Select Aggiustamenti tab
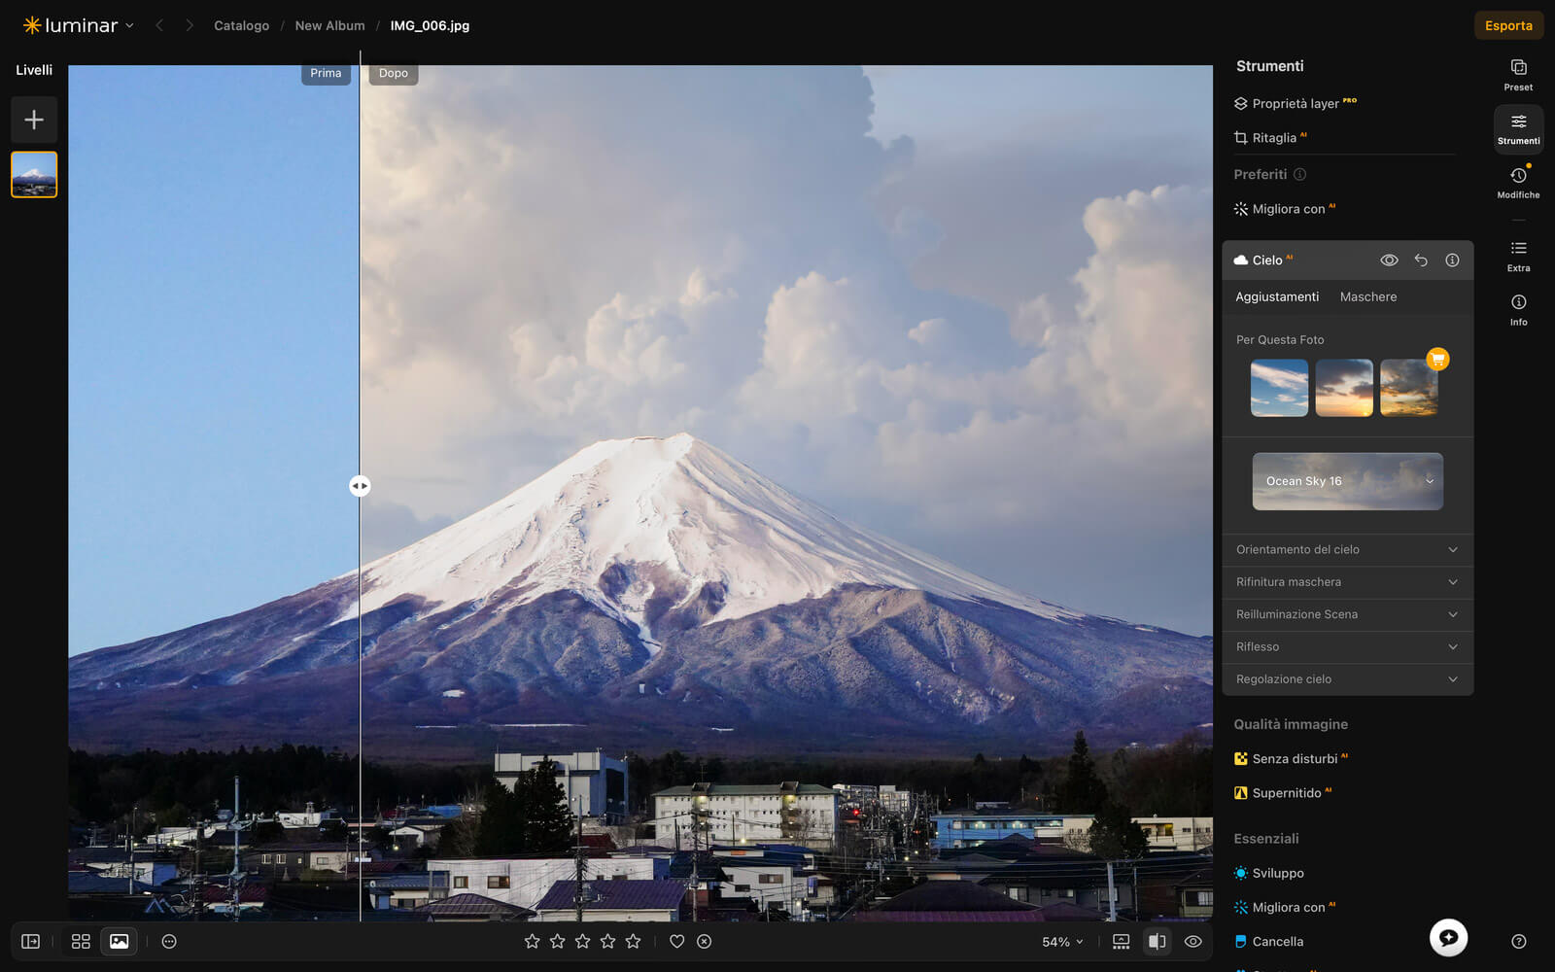The image size is (1555, 972). click(1277, 297)
